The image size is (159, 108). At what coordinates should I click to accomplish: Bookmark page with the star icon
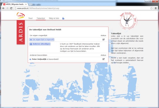[x=151, y=8]
